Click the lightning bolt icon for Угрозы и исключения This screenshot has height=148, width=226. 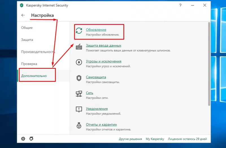coord(79,62)
